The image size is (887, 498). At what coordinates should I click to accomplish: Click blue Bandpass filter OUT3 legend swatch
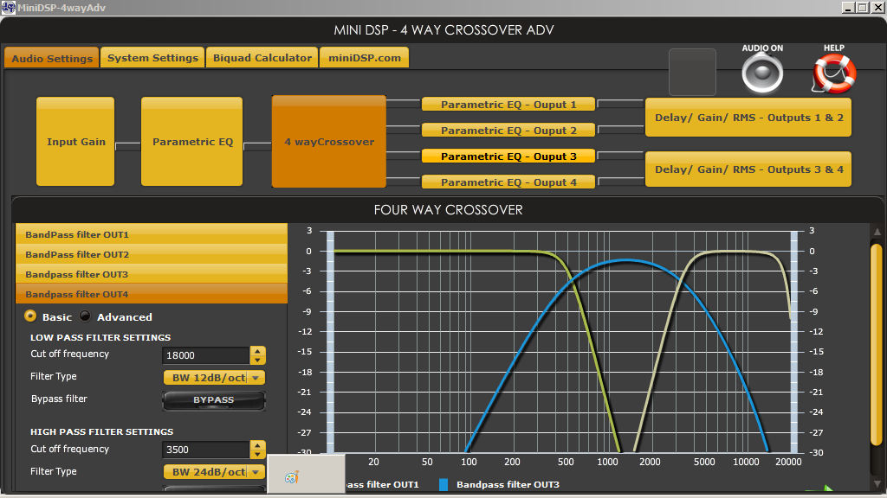pos(443,484)
